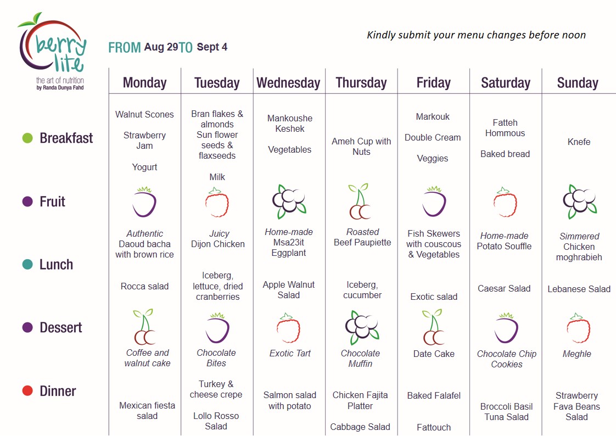Image resolution: width=616 pixels, height=436 pixels.
Task: Click the Dessert row label
Action: point(61,328)
